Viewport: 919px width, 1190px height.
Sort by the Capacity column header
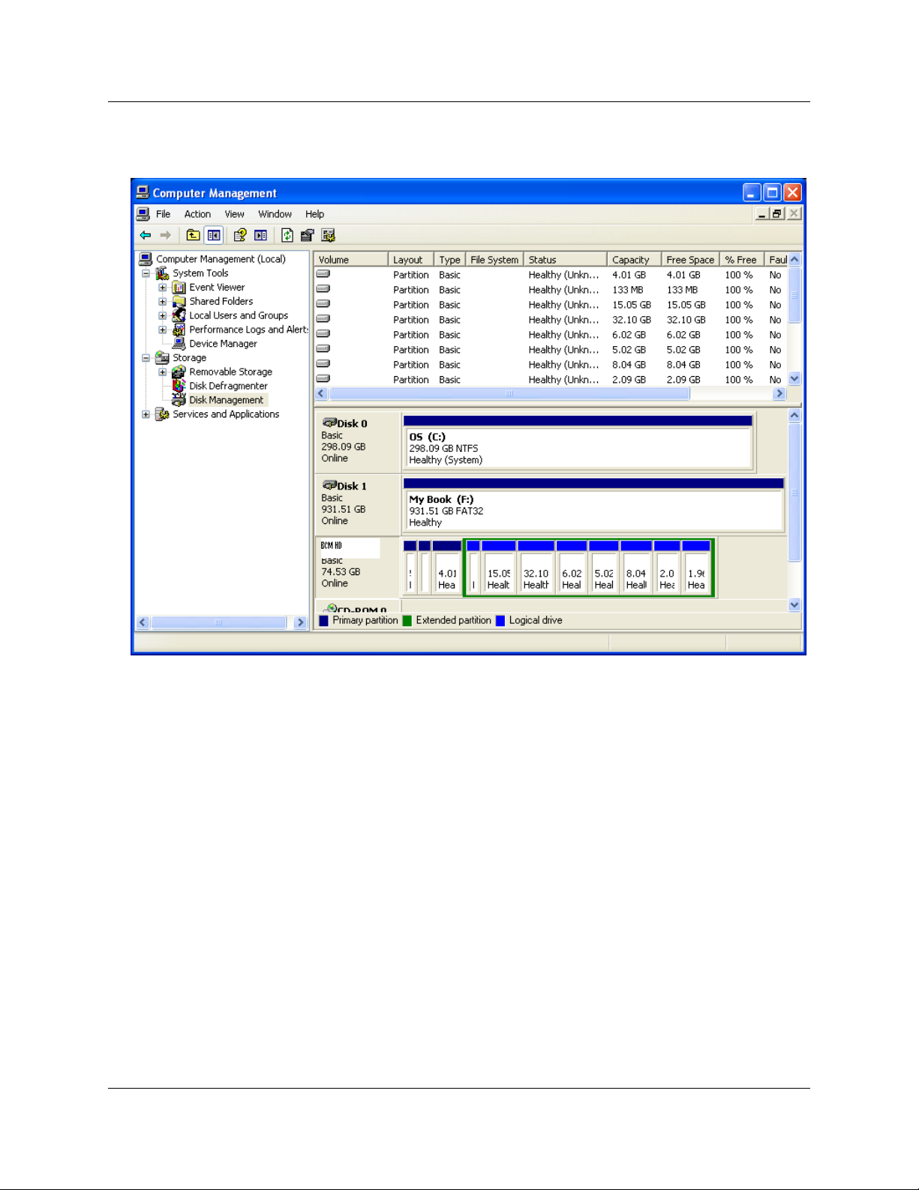point(634,260)
